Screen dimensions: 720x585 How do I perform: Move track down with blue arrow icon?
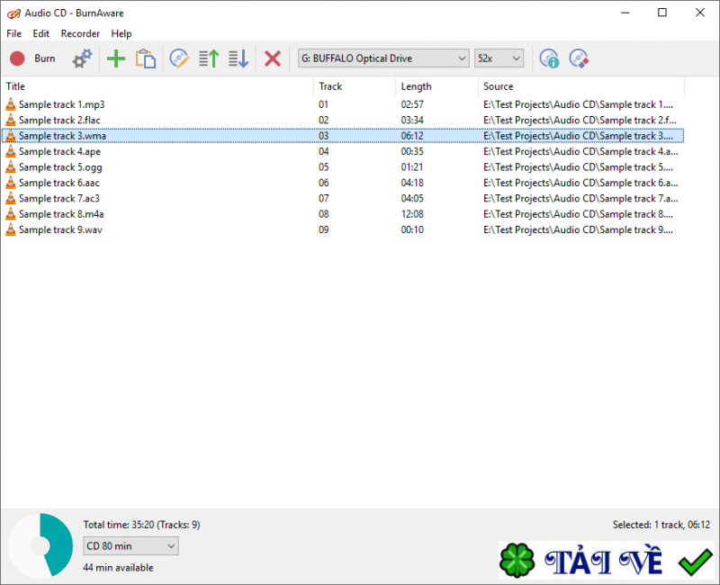click(238, 58)
